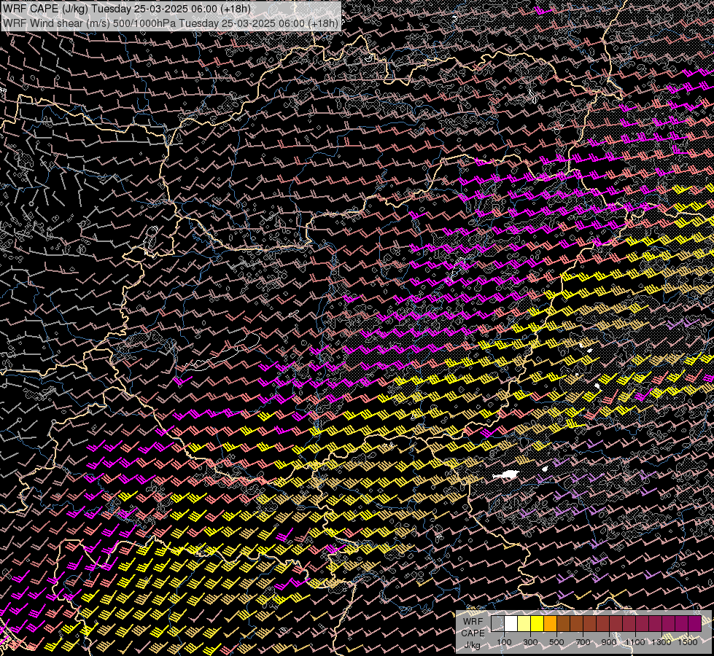Click the legend value 1100
The image size is (714, 656).
(635, 642)
